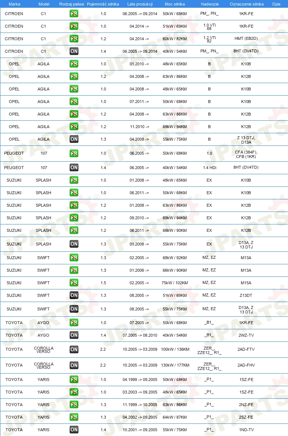Click power value 75kW / 102KM
The width and height of the screenshot is (288, 436).
(x=175, y=283)
